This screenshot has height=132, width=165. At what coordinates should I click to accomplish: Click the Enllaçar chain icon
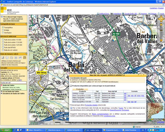pos(149,14)
